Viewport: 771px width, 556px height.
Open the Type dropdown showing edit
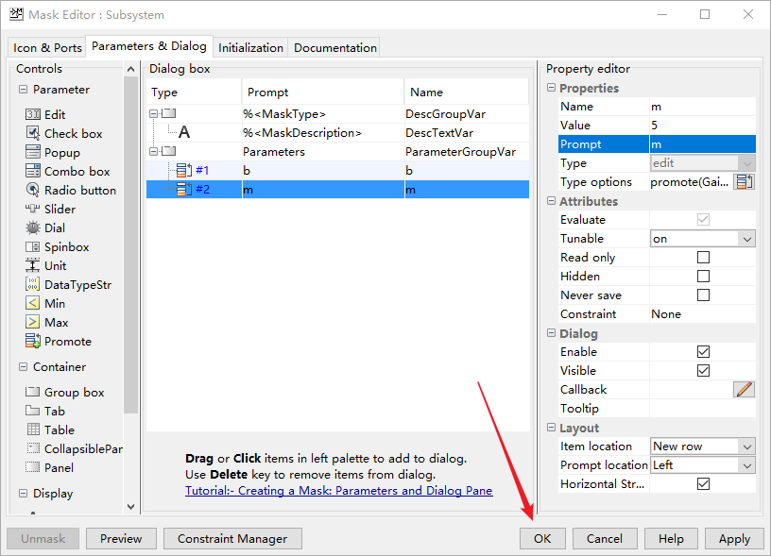coord(703,163)
